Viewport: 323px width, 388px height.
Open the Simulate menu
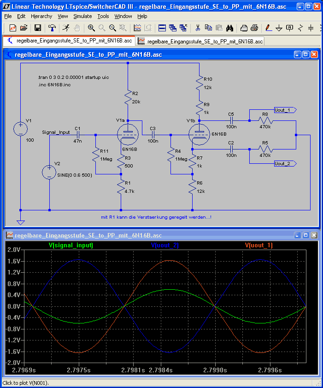(x=82, y=16)
